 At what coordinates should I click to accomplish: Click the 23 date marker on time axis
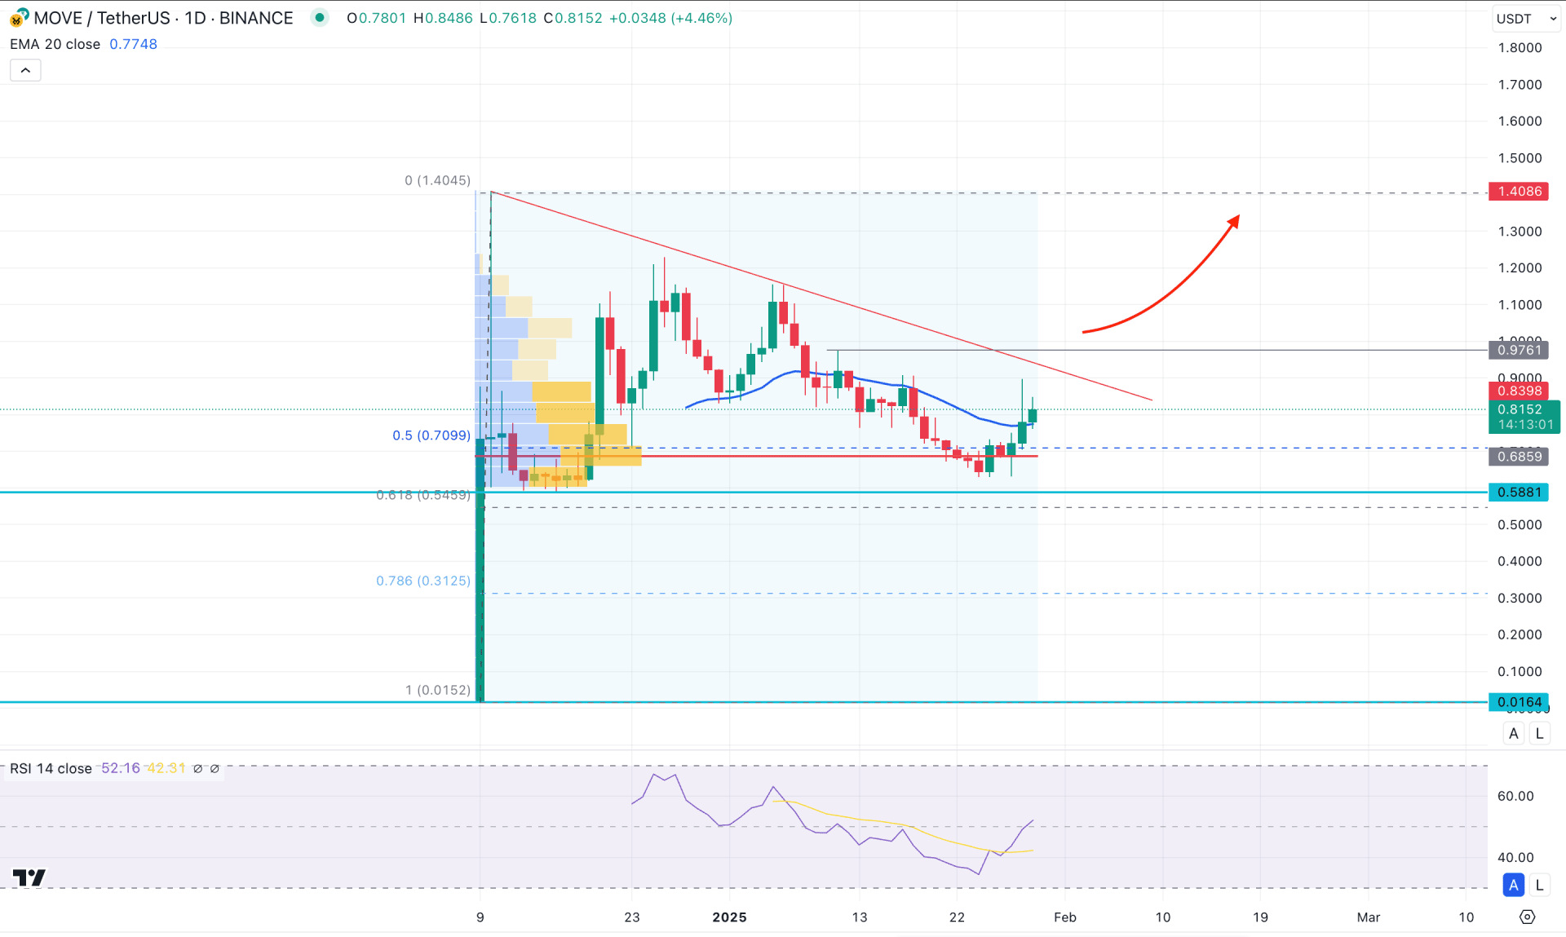coord(632,917)
